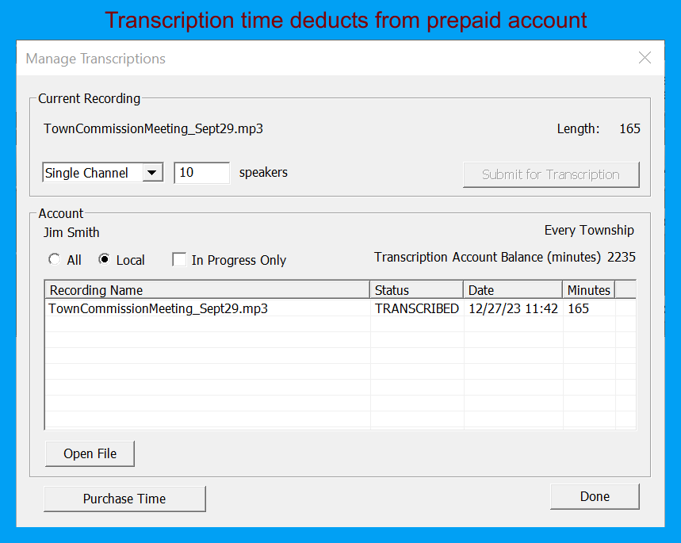Select the All radio button
The width and height of the screenshot is (681, 543).
pos(54,259)
